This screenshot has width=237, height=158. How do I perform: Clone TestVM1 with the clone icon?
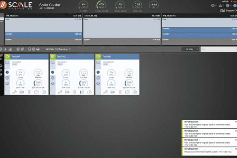point(36,92)
